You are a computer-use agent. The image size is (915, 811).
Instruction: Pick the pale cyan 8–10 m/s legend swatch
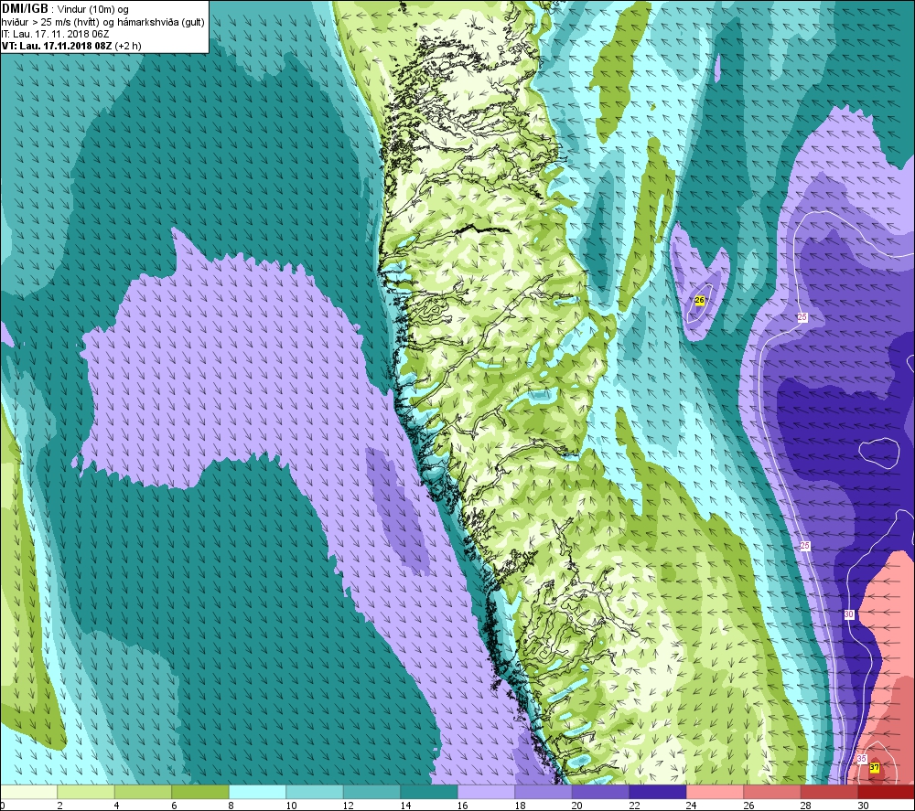(257, 792)
